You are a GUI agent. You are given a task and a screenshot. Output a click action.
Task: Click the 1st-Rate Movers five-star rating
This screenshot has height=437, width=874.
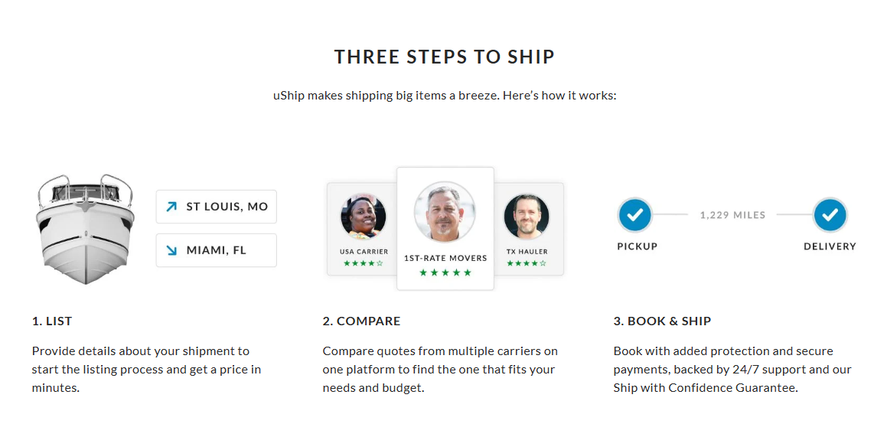445,272
